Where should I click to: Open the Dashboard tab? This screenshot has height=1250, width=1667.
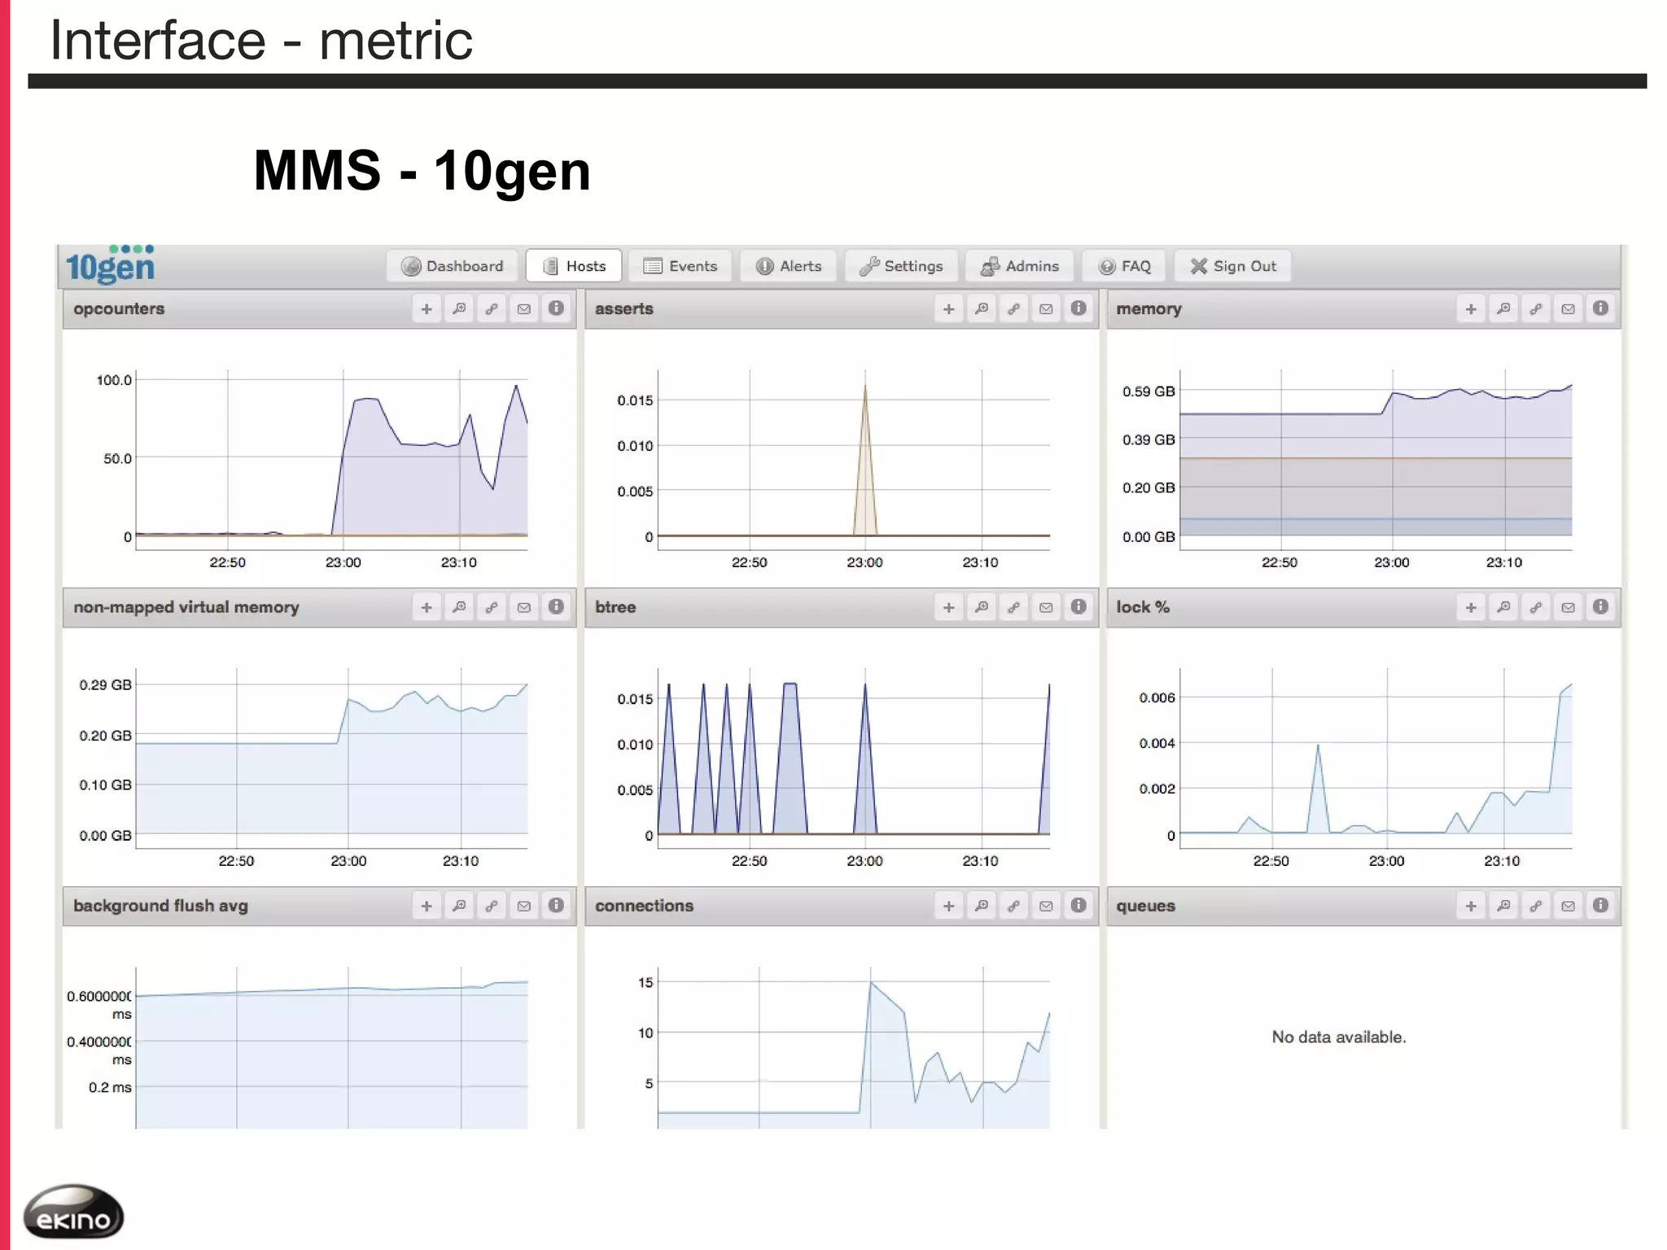tap(453, 266)
